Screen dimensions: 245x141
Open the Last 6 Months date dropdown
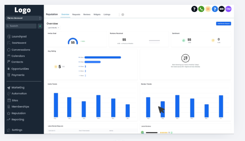coord(54,27)
